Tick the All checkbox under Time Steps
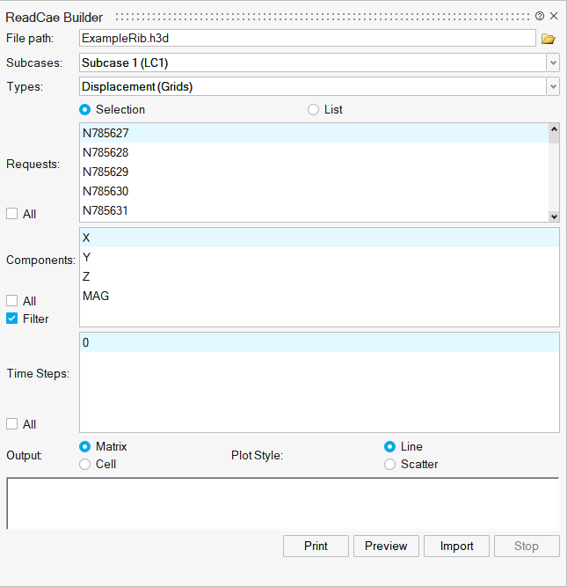This screenshot has width=567, height=587. (x=12, y=424)
